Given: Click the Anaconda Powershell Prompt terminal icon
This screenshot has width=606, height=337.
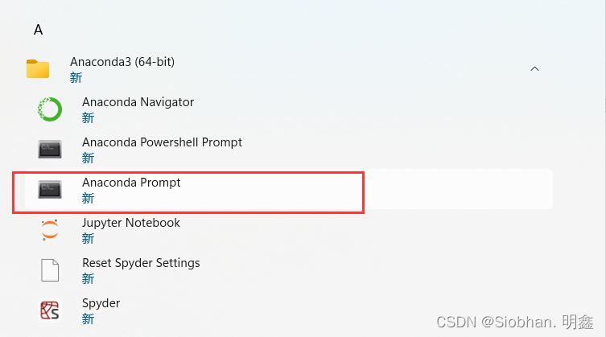Looking at the screenshot, I should 50,150.
